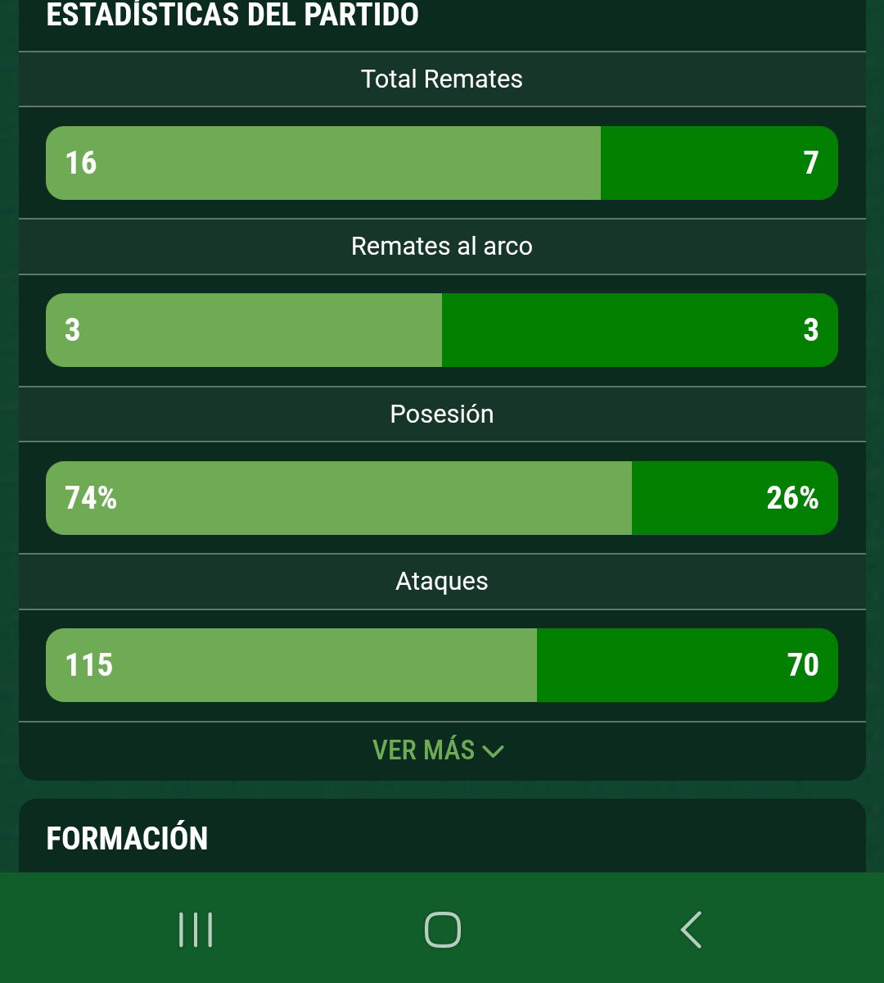Click the right 3 shots-on-goal value
This screenshot has width=884, height=983.
[x=810, y=330]
